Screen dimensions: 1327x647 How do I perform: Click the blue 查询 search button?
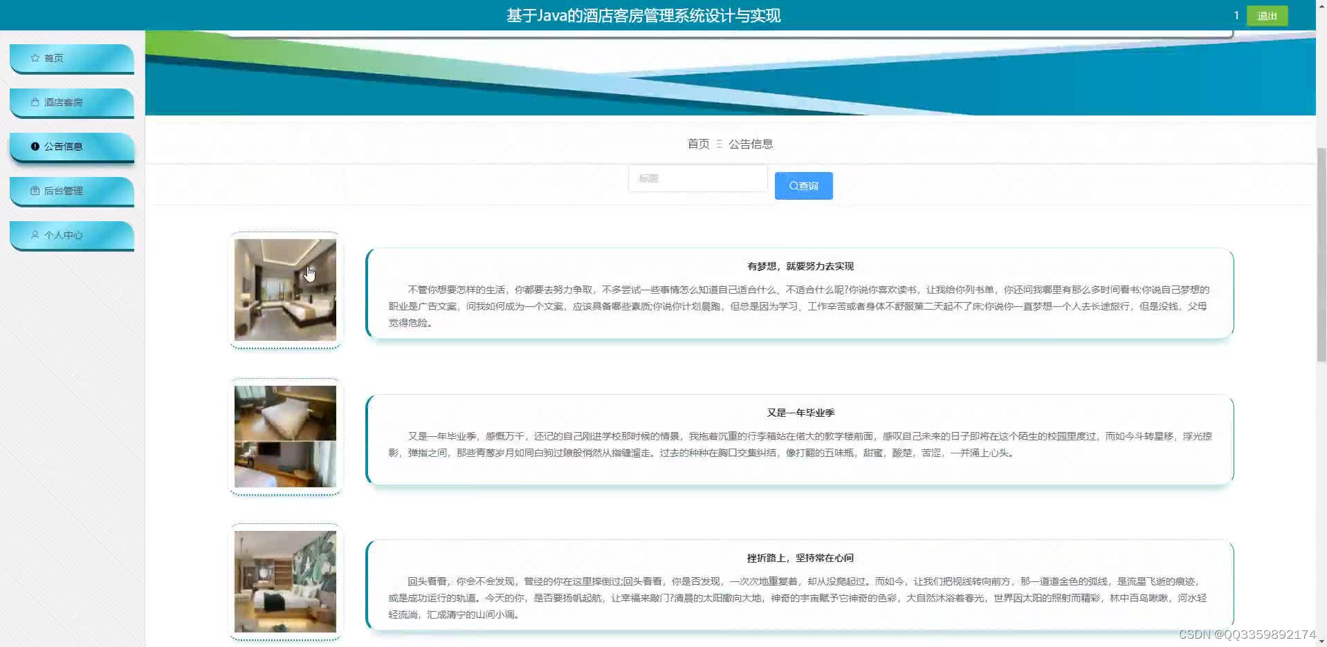tap(803, 186)
